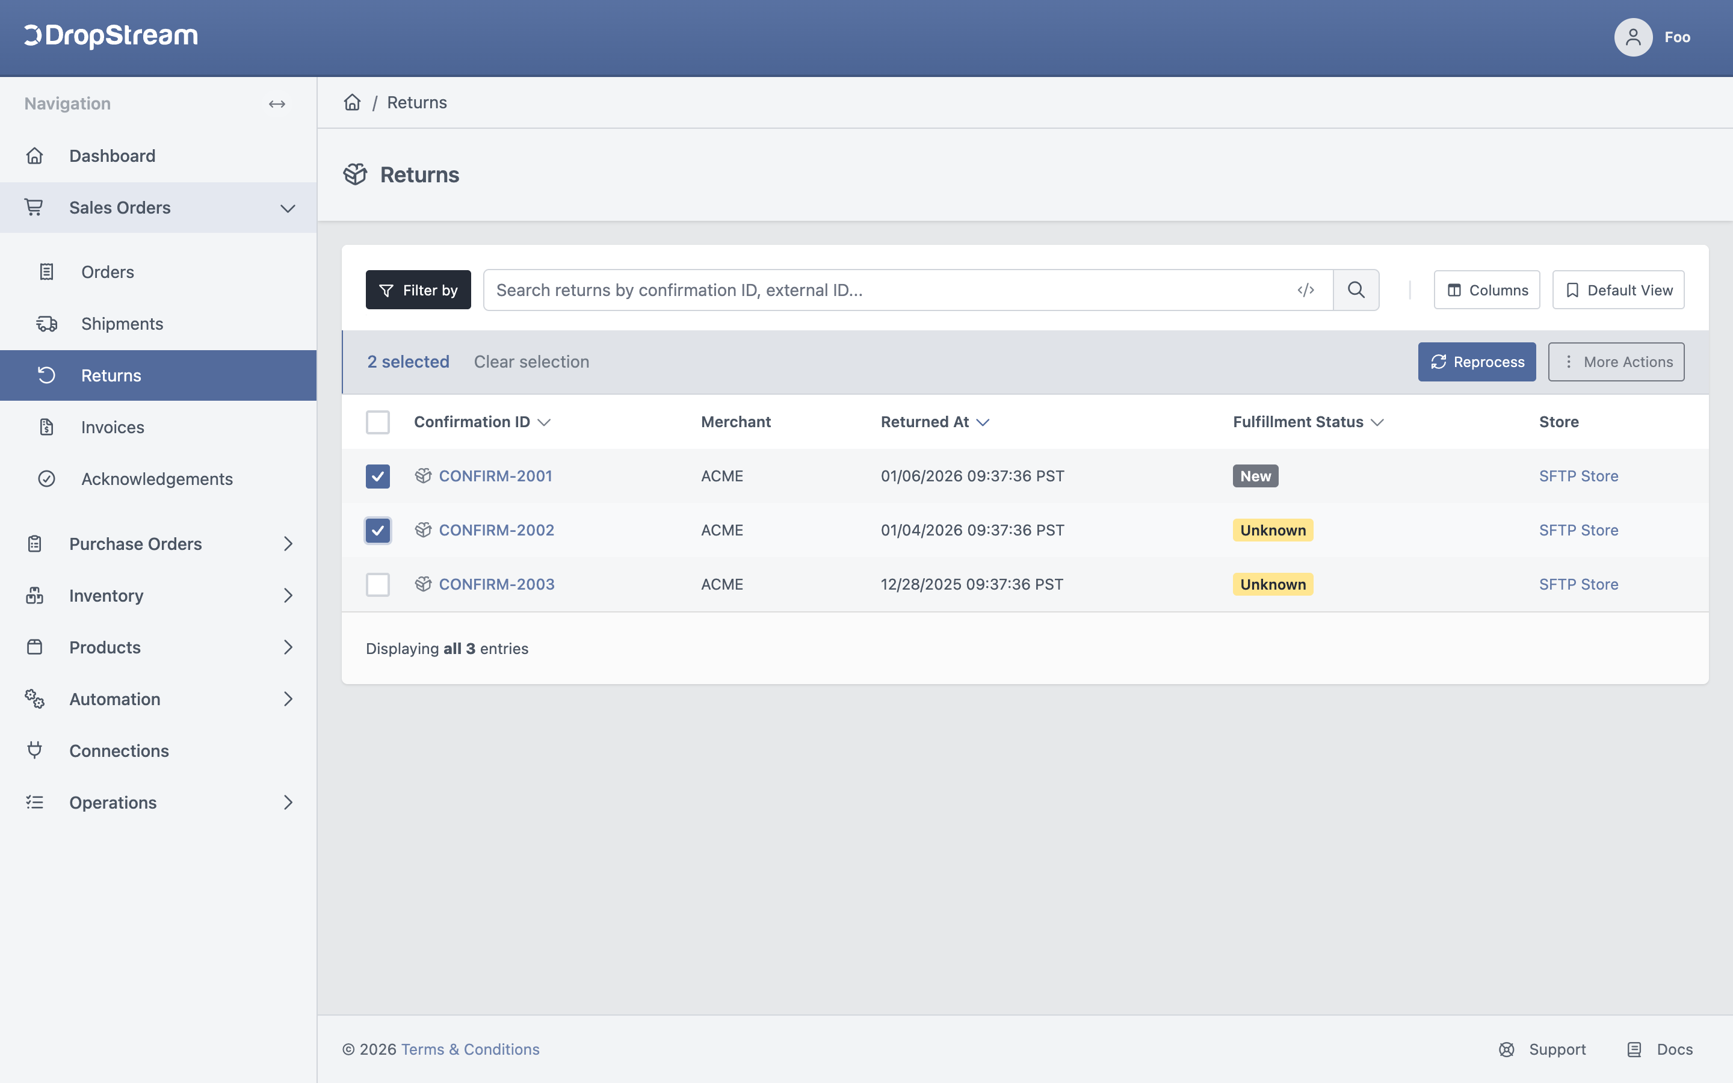1733x1083 pixels.
Task: Click the Automation gears icon
Action: pyautogui.click(x=34, y=699)
